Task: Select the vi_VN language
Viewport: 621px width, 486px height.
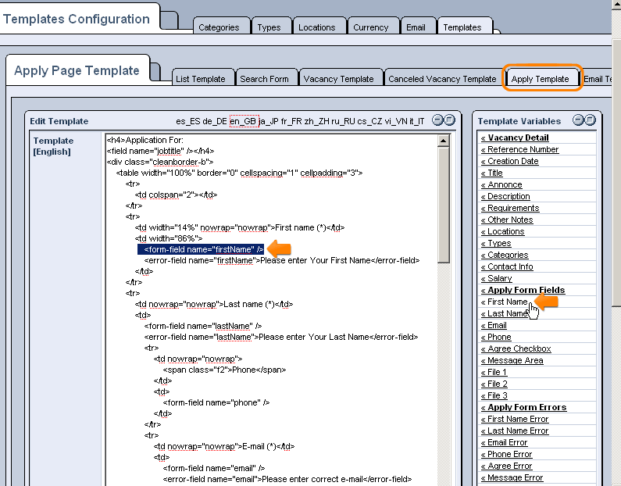Action: (x=396, y=121)
